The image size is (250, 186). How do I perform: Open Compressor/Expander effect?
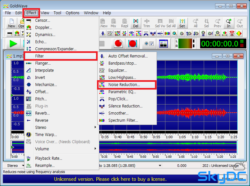(x=61, y=49)
